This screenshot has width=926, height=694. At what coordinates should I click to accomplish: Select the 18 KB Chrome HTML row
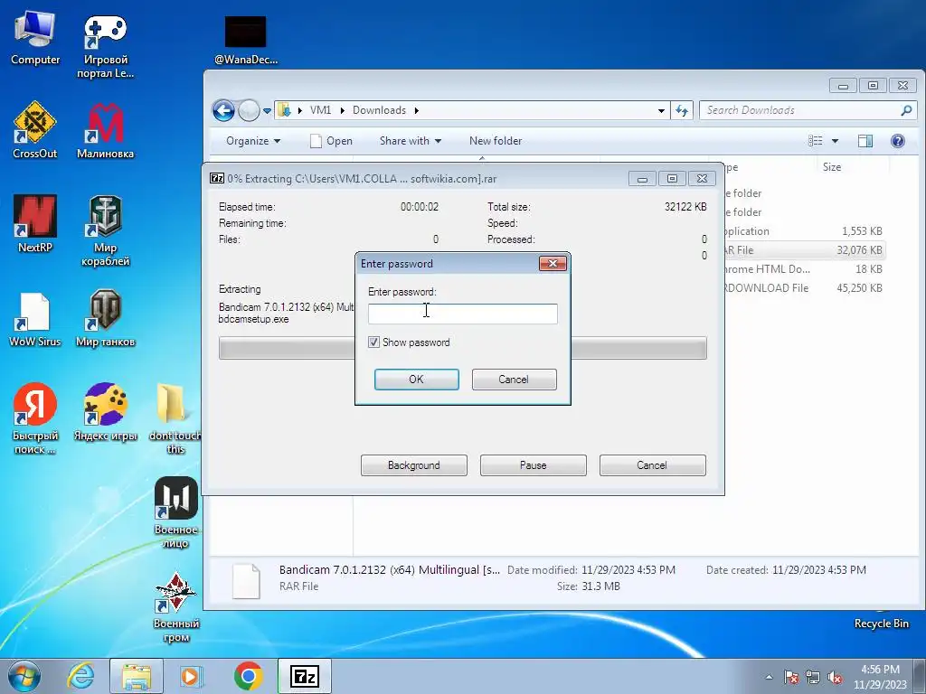(x=804, y=269)
